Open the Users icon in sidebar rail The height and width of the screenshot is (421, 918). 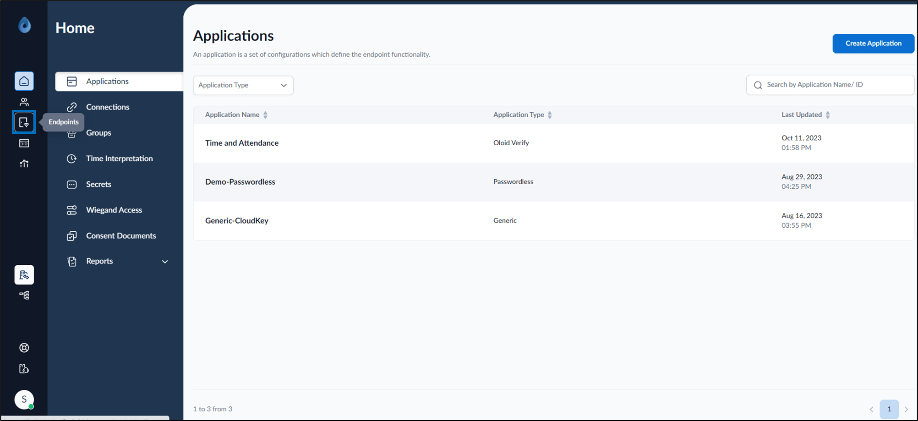click(24, 102)
